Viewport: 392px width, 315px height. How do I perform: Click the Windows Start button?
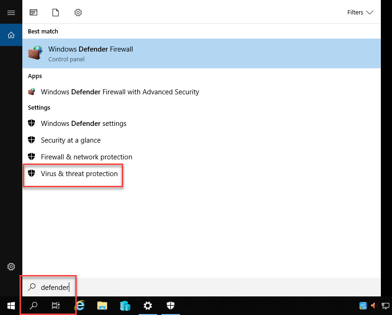coord(10,306)
